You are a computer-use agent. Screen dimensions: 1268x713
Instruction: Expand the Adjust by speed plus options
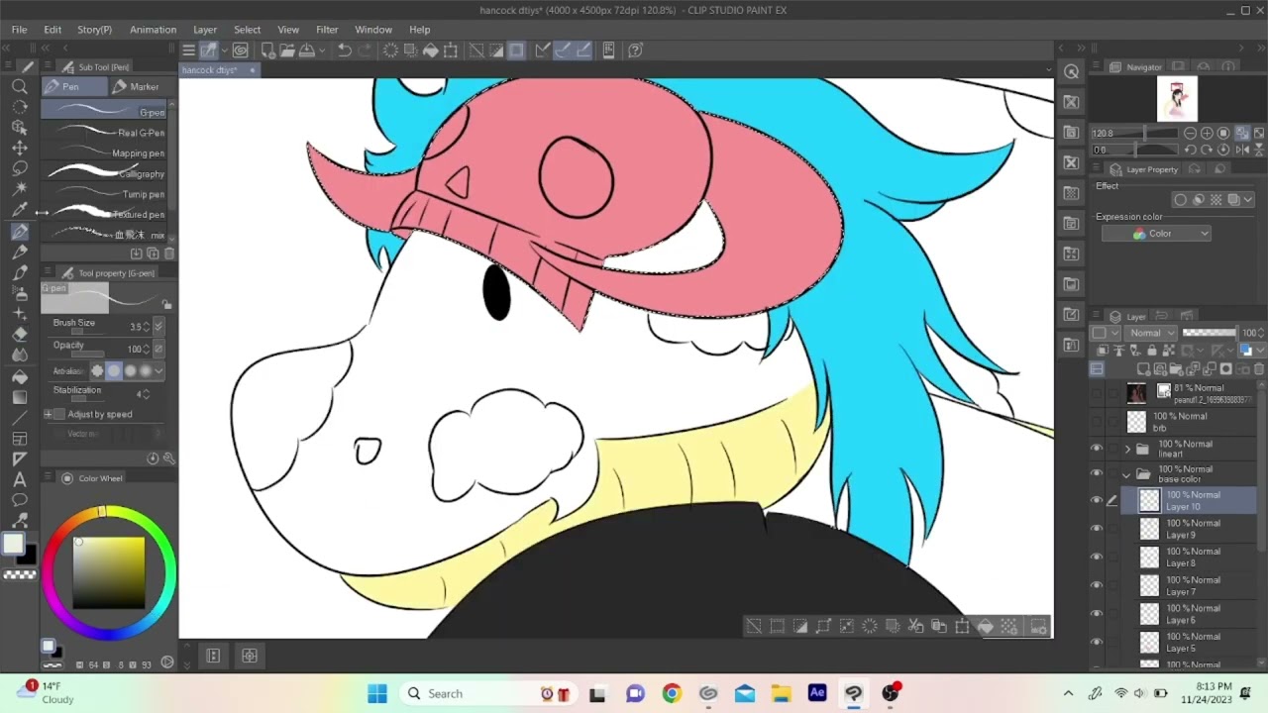coord(48,414)
